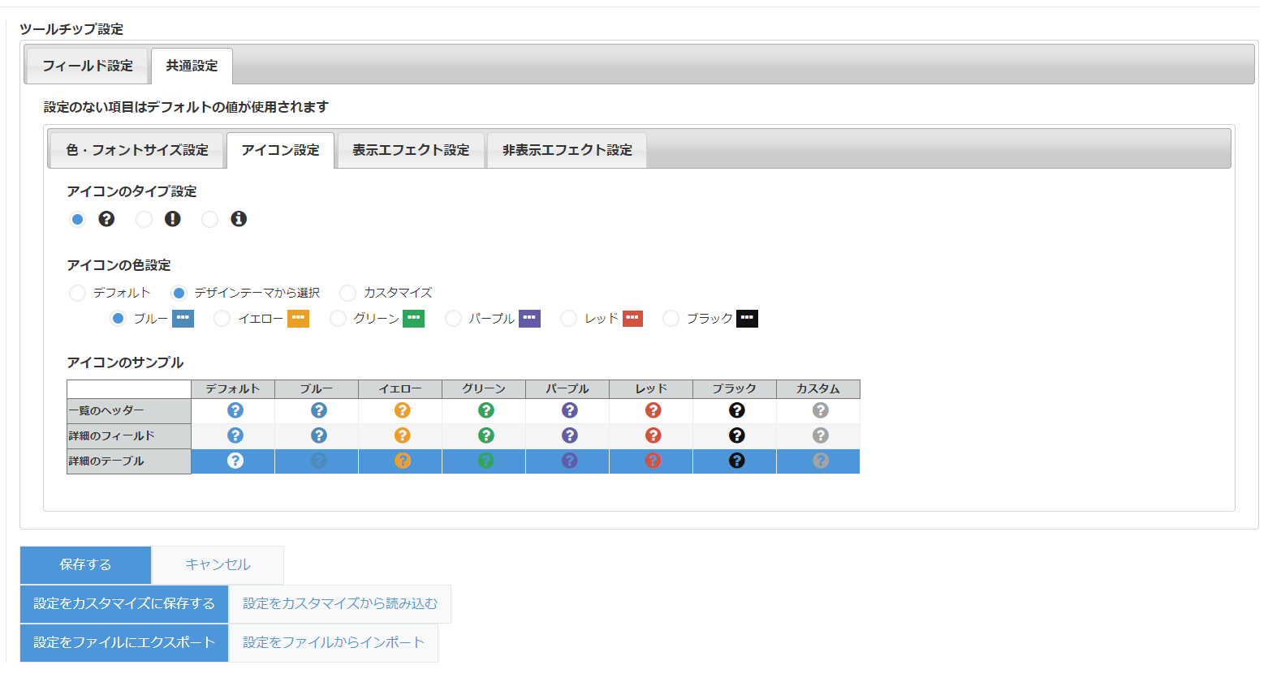The image size is (1268, 682).
Task: Click the question mark icon type symbol
Action: [x=107, y=219]
